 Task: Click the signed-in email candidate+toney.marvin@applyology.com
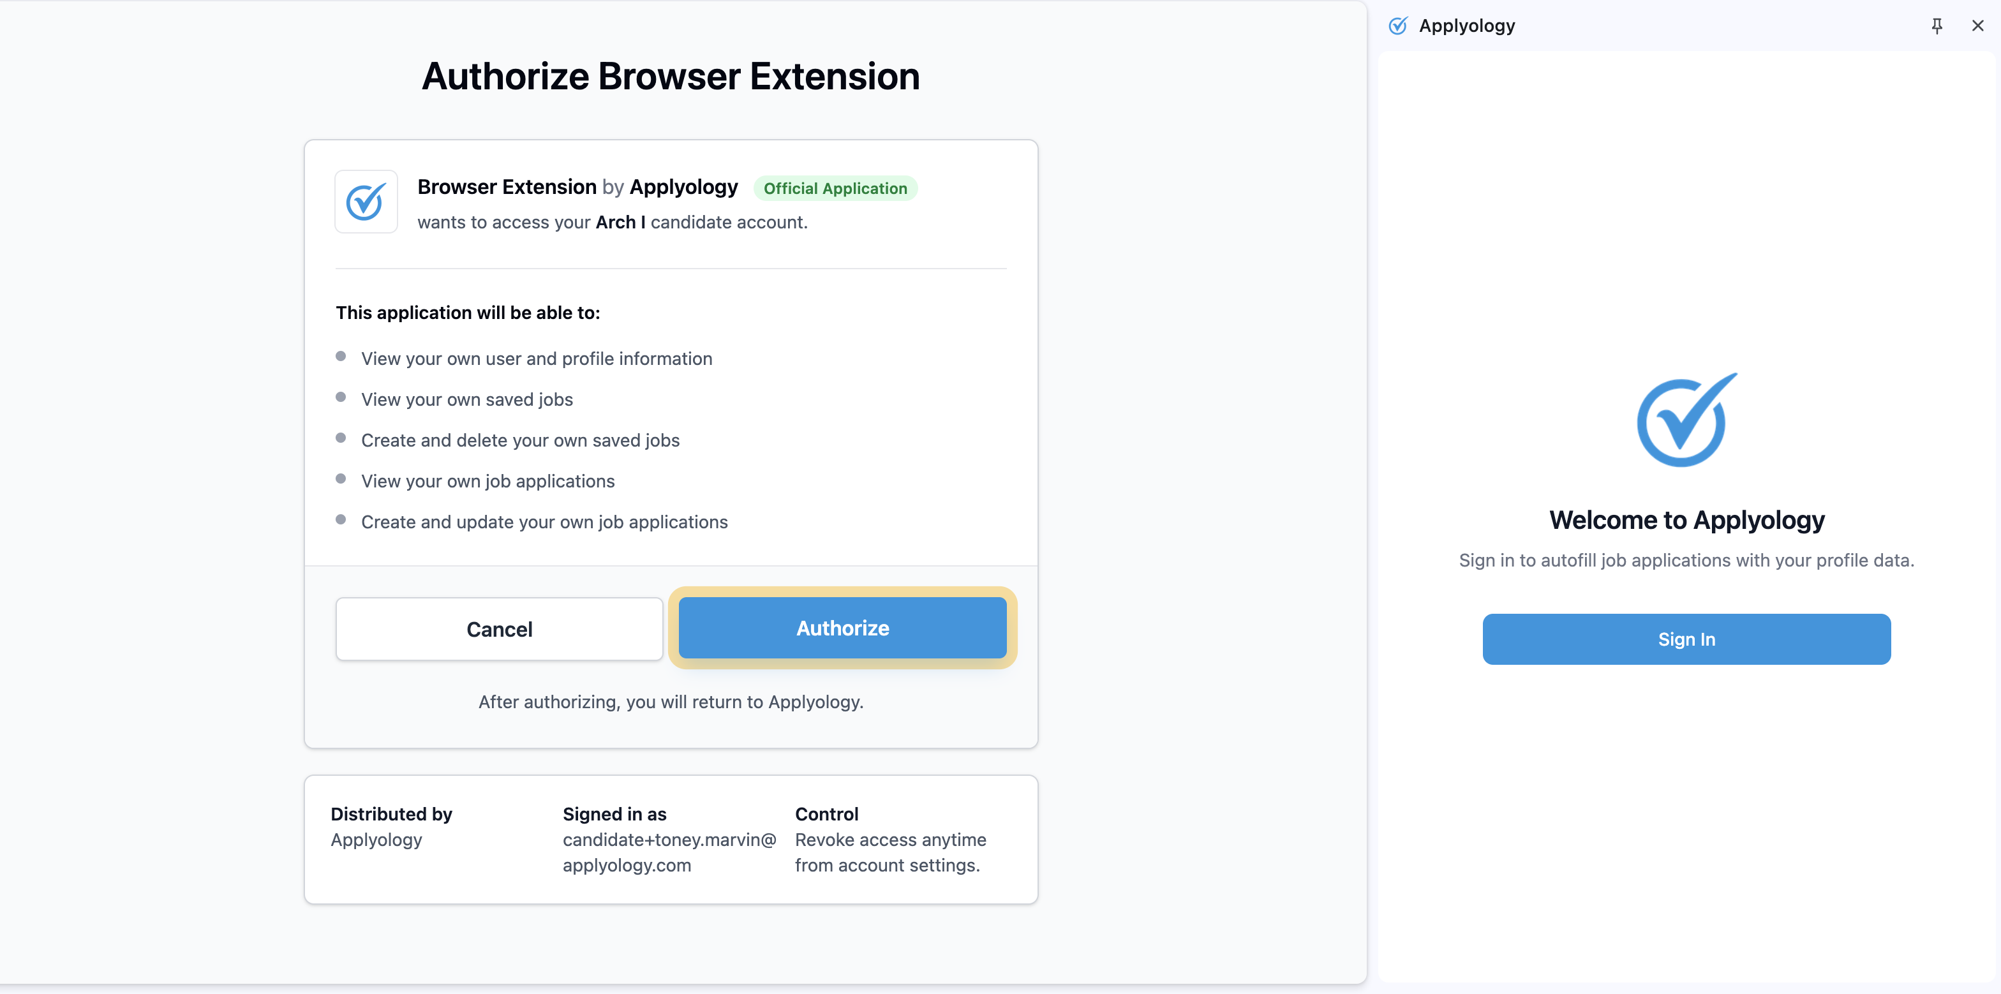coord(669,852)
